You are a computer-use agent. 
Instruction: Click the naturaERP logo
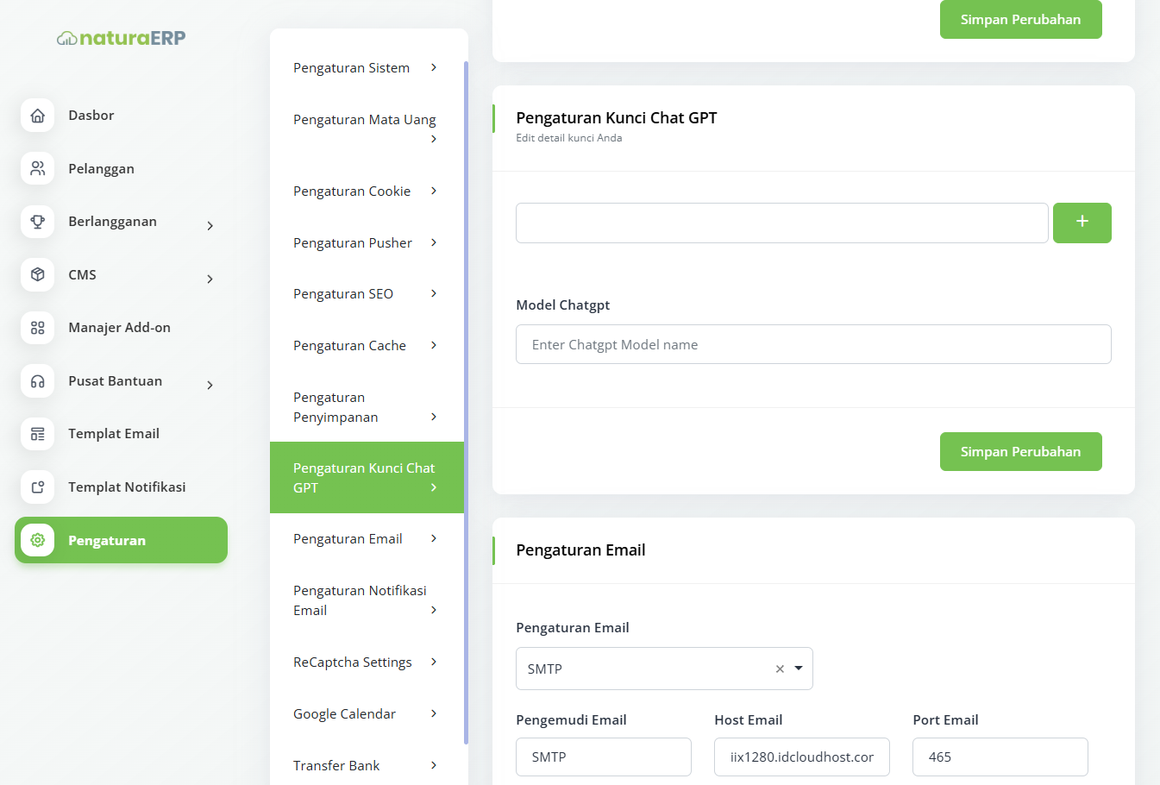click(x=121, y=38)
